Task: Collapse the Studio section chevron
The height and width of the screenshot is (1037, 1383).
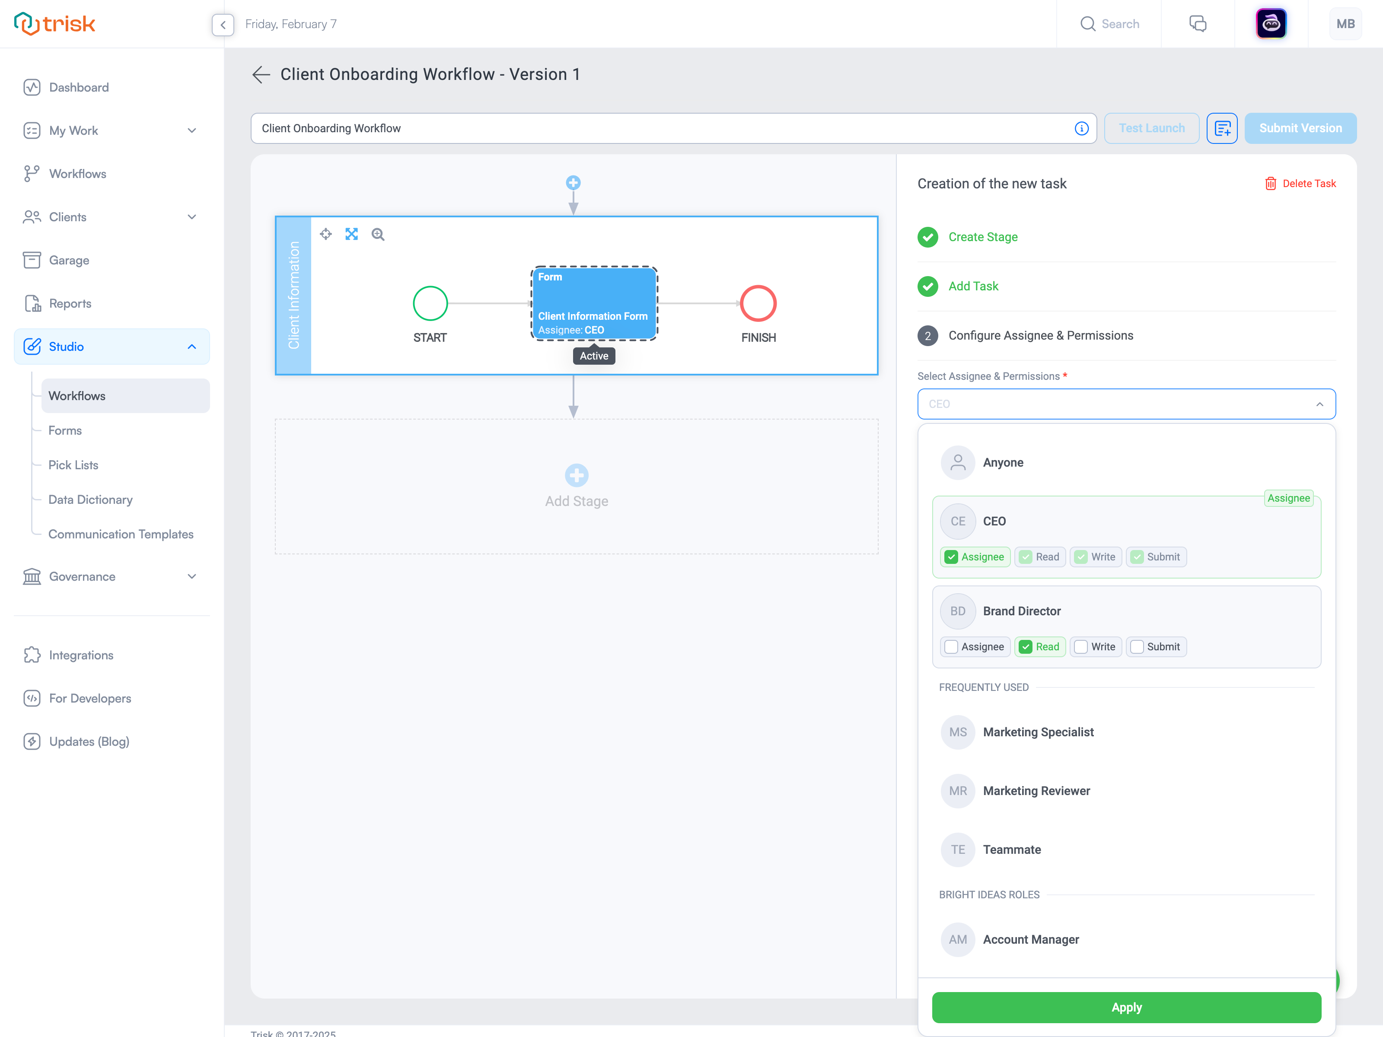Action: (x=192, y=346)
